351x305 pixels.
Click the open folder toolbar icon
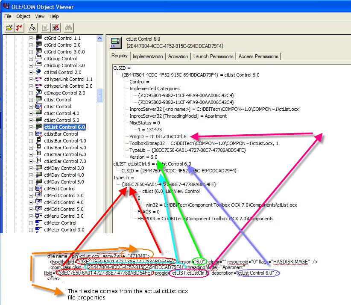9,28
